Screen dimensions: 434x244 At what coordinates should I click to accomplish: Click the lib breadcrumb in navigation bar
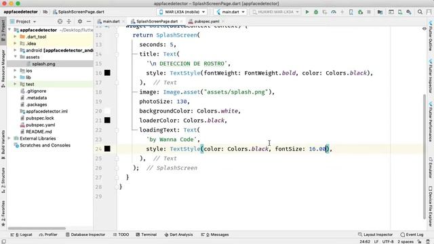click(45, 12)
